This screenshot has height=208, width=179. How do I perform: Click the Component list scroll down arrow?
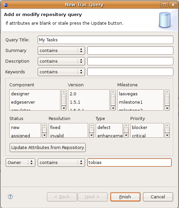pos(64,108)
